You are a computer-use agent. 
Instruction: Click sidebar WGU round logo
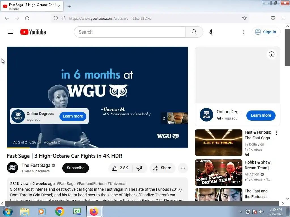coord(206,115)
